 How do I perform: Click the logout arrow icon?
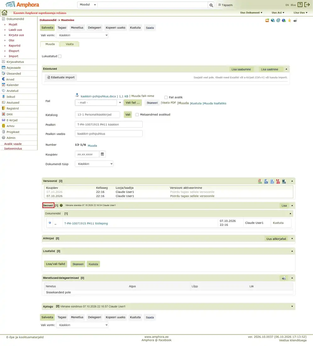tap(307, 5)
